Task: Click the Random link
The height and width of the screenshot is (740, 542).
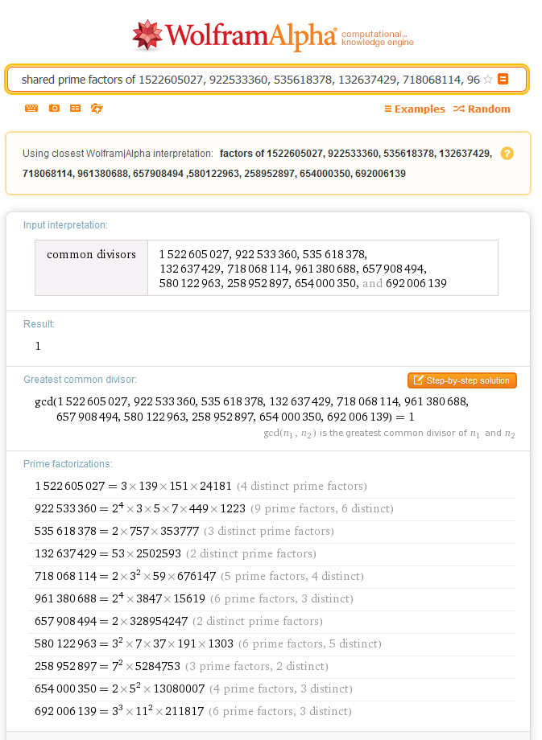Action: [482, 109]
